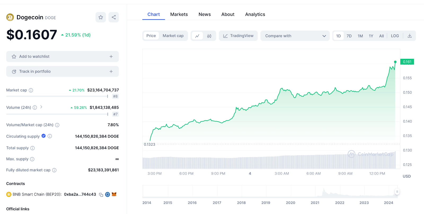Click the Volume (24h) rank progress bar
Viewport: 424px width, 214px height.
(x=57, y=114)
